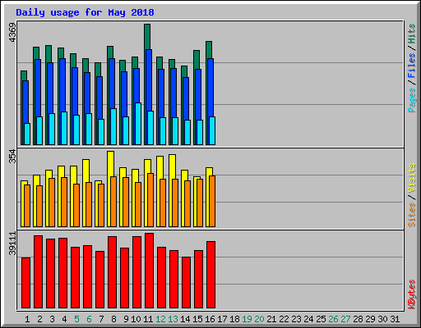Click the red KBytes bar for day 1
Image resolution: width=421 pixels, height=328 pixels.
coord(25,283)
